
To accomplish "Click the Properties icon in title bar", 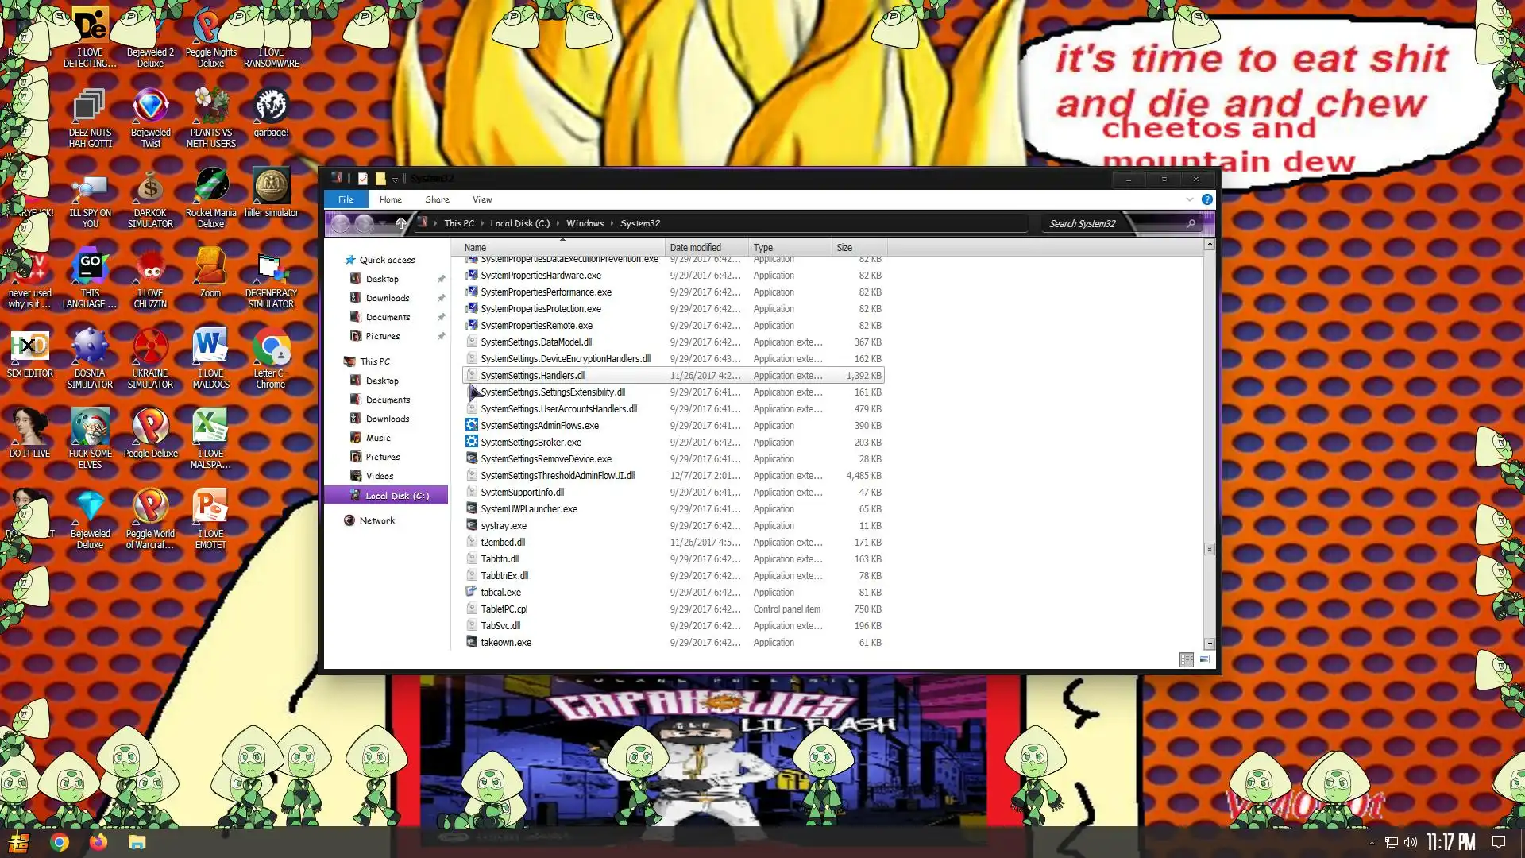I will pos(363,179).
